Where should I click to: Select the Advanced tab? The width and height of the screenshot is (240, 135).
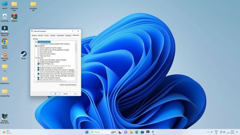(76, 35)
